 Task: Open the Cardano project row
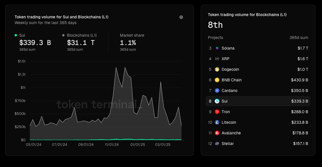(258, 91)
